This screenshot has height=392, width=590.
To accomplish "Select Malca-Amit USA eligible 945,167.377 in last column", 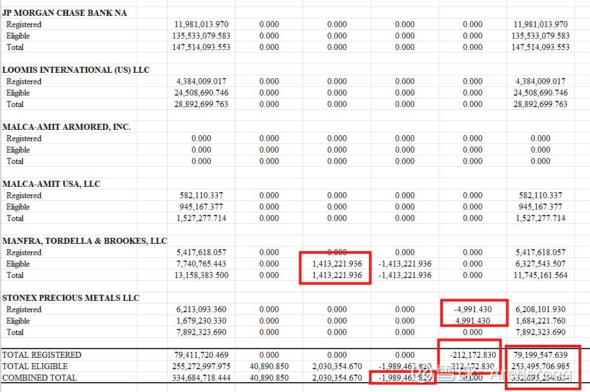I will (x=540, y=207).
